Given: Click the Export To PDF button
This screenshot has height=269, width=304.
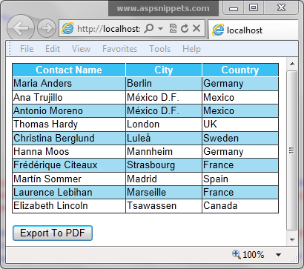Looking at the screenshot, I should (53, 233).
